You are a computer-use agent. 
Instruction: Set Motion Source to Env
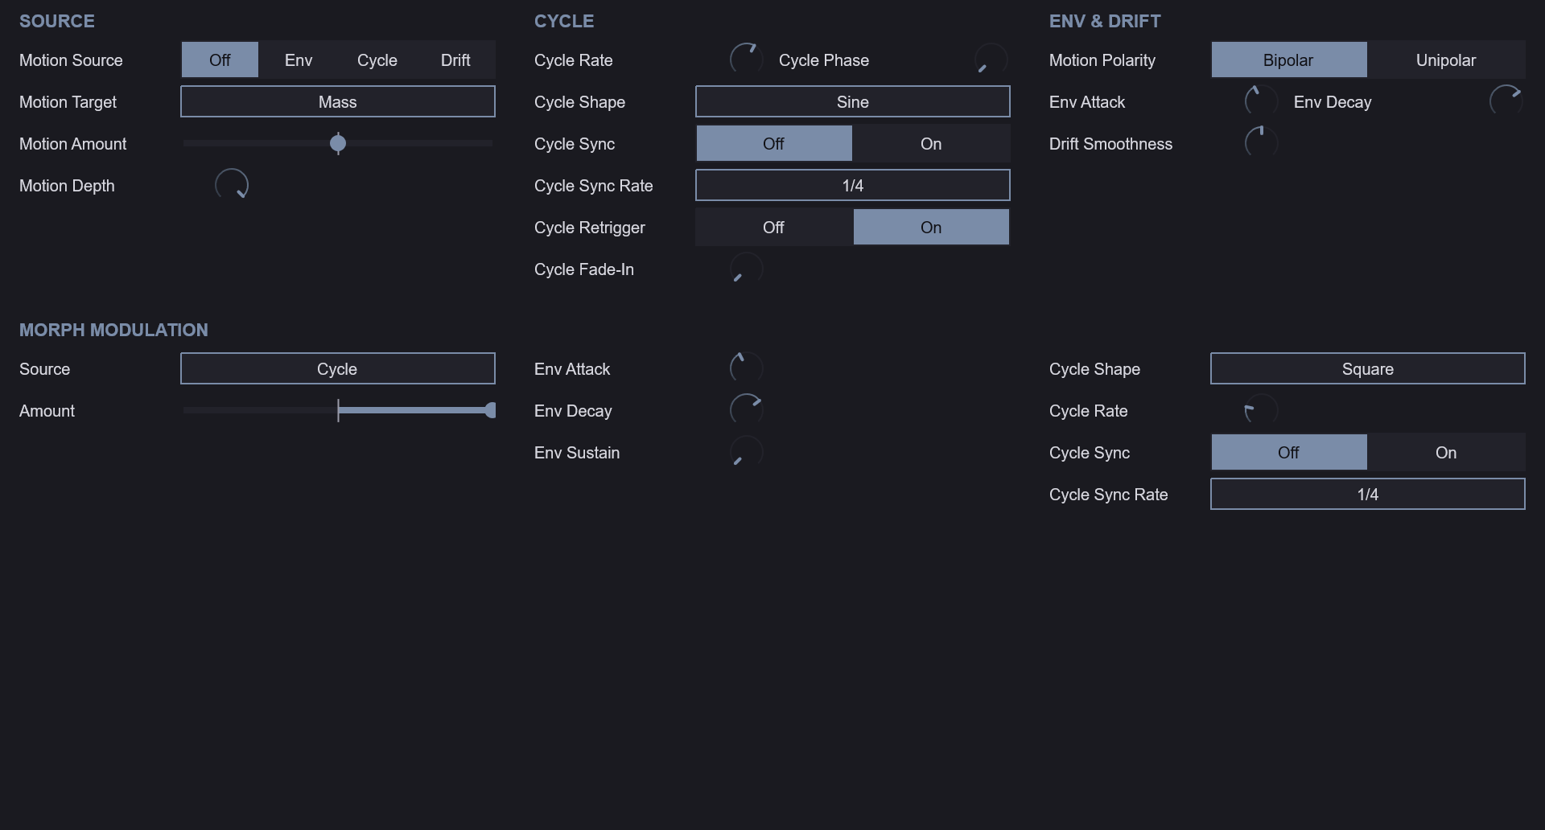[x=299, y=60]
